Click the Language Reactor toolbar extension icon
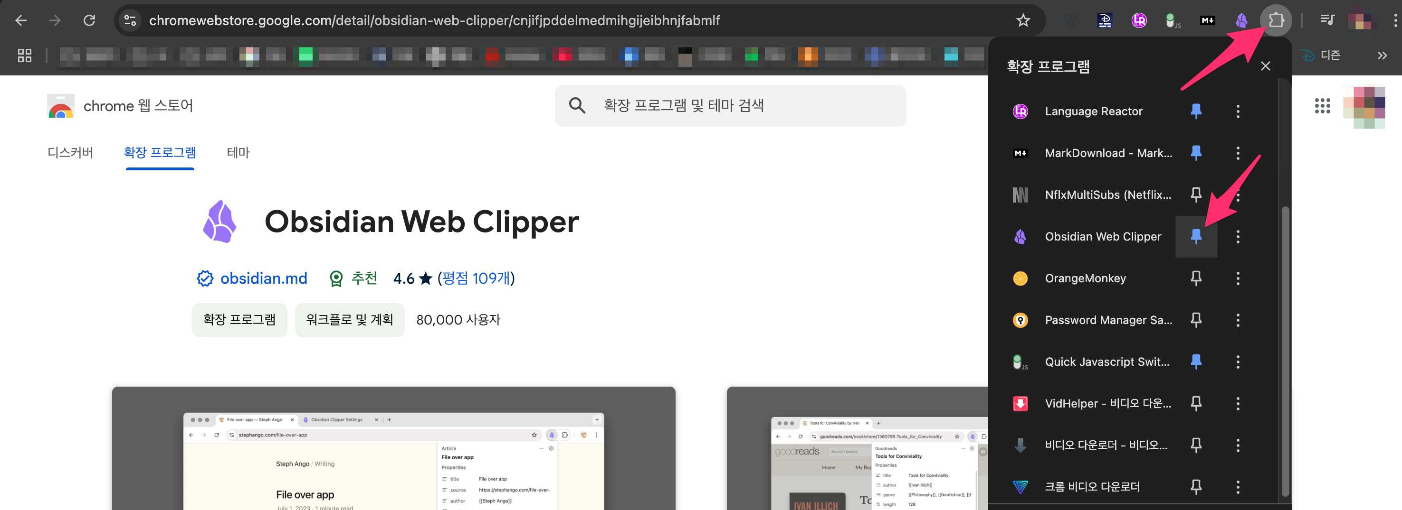Image resolution: width=1402 pixels, height=510 pixels. (x=1139, y=21)
